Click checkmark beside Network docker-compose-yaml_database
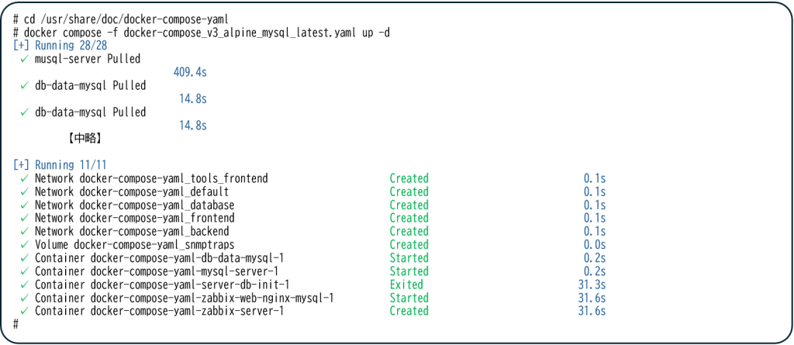This screenshot has width=794, height=345. point(25,205)
